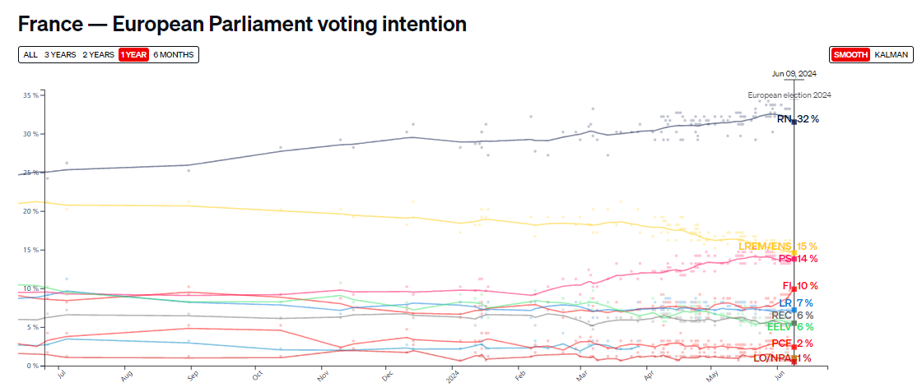Click the EELV 6 % label
This screenshot has height=392, width=922.
(x=790, y=327)
